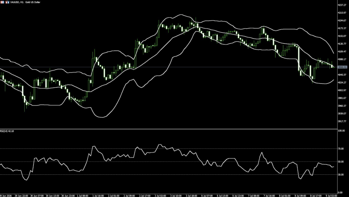Click time axis label 2 Jul 09:00
This screenshot has width=349, height=197.
coord(129,196)
